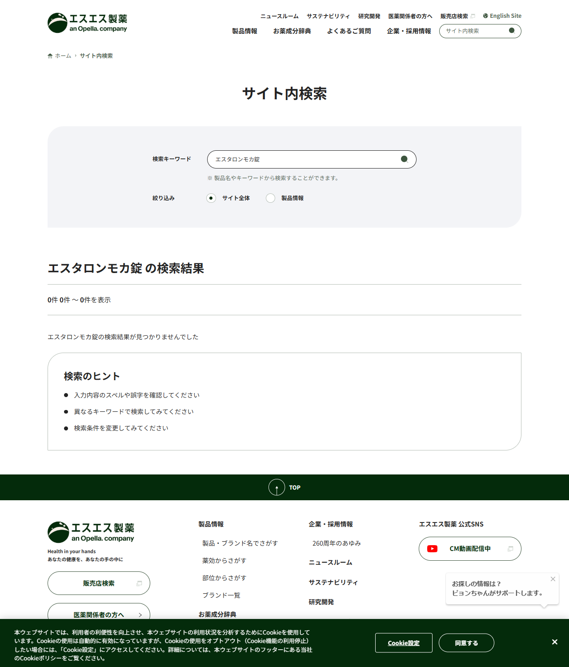Click the サイト内検索 breadcrumb text
This screenshot has width=569, height=667.
pyautogui.click(x=96, y=56)
